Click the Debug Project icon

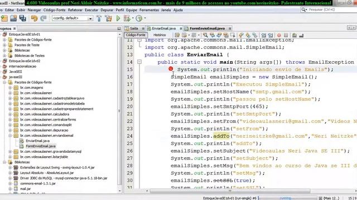[x=127, y=18]
